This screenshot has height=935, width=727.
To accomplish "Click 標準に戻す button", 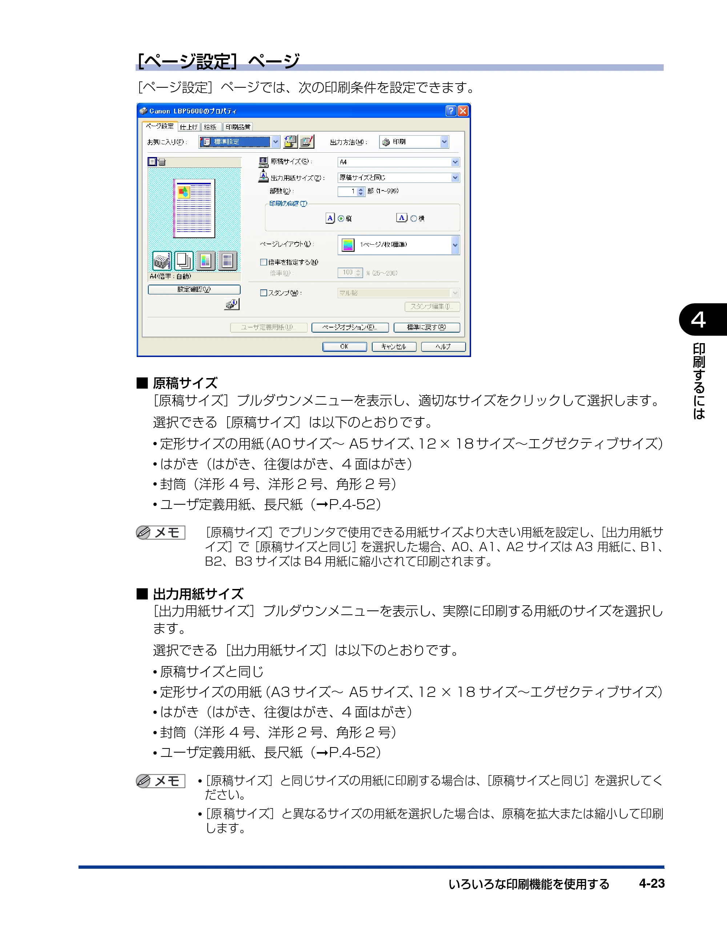I will click(x=426, y=327).
